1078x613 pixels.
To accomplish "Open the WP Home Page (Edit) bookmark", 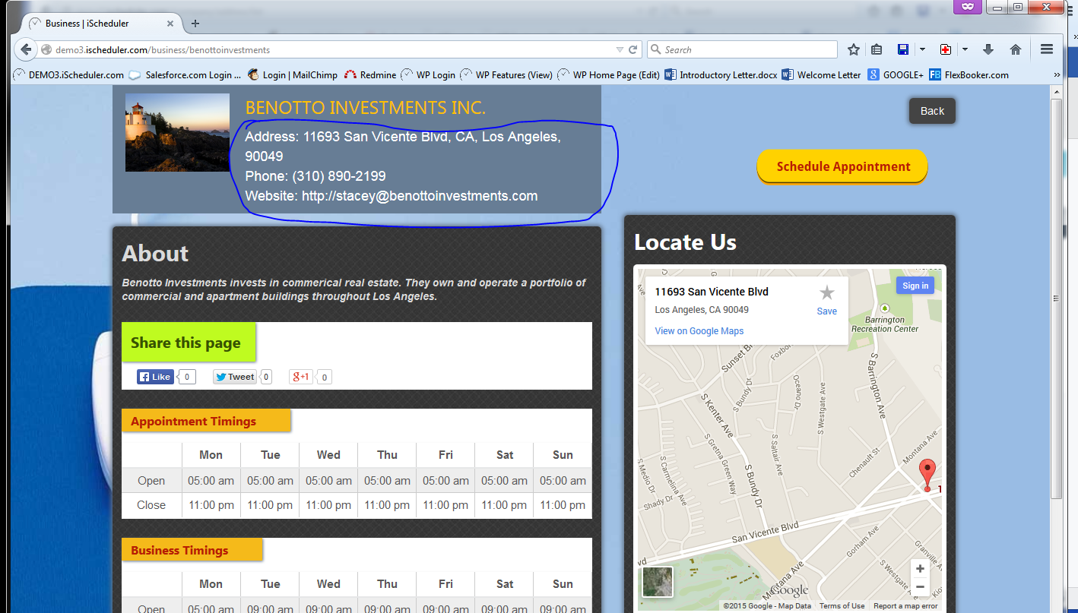I will (x=609, y=74).
